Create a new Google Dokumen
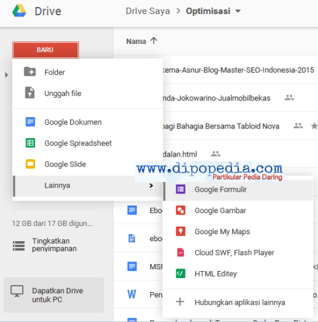Screen dimensions: 318x322 pyautogui.click(x=88, y=122)
